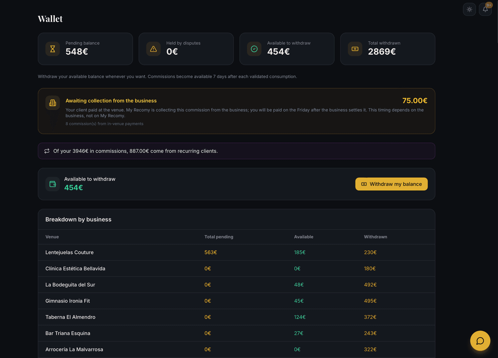The height and width of the screenshot is (358, 498).
Task: Click the Available column header
Action: coord(303,237)
